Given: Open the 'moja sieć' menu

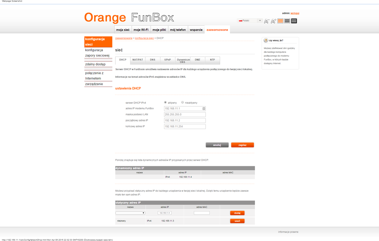Looking at the screenshot, I should point(123,30).
